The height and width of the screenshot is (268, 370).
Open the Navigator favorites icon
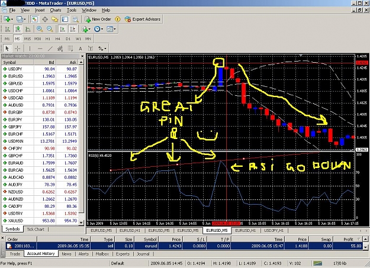54,19
